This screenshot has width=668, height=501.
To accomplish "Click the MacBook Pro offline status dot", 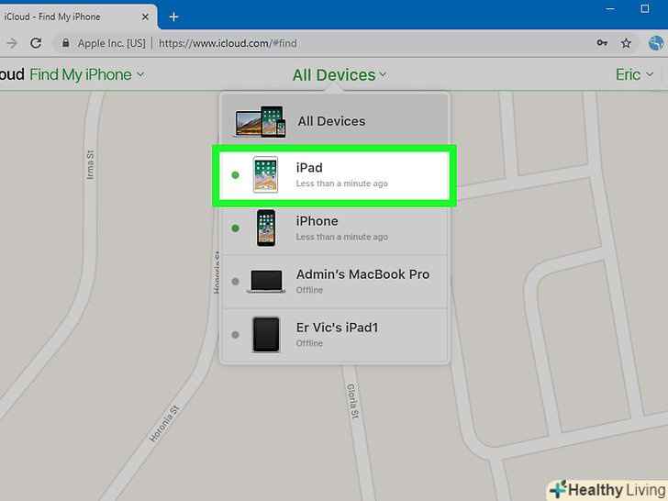I will click(235, 282).
